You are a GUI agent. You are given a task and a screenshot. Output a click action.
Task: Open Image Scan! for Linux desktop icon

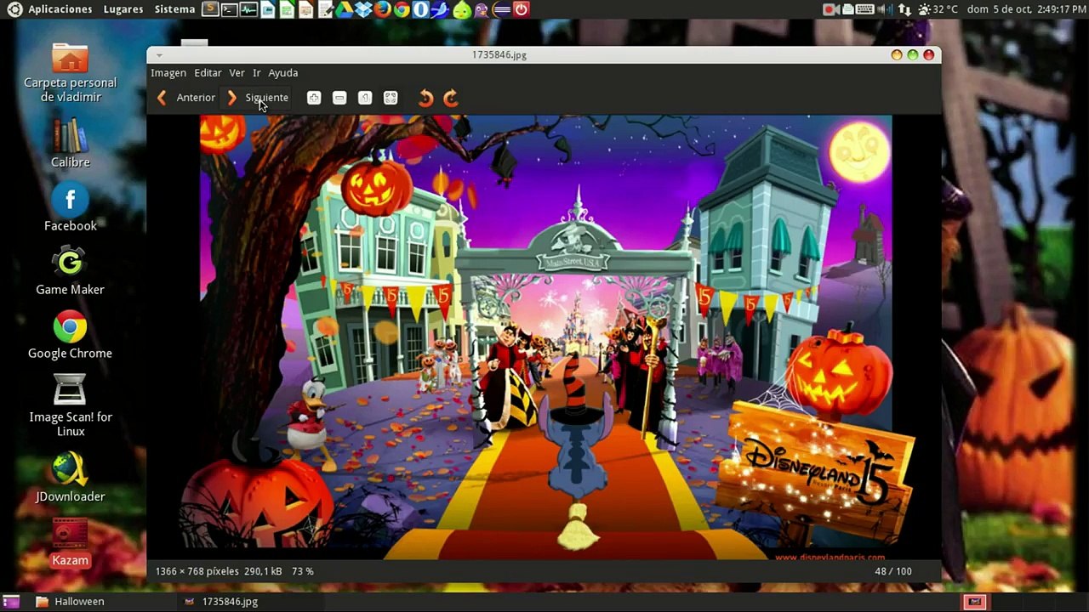70,405
